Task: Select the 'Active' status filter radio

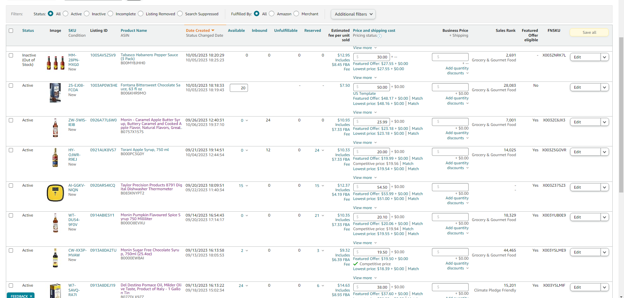Action: [65, 14]
